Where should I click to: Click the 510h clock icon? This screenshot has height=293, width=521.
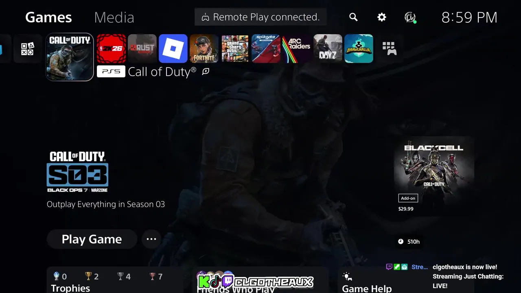coord(401,242)
